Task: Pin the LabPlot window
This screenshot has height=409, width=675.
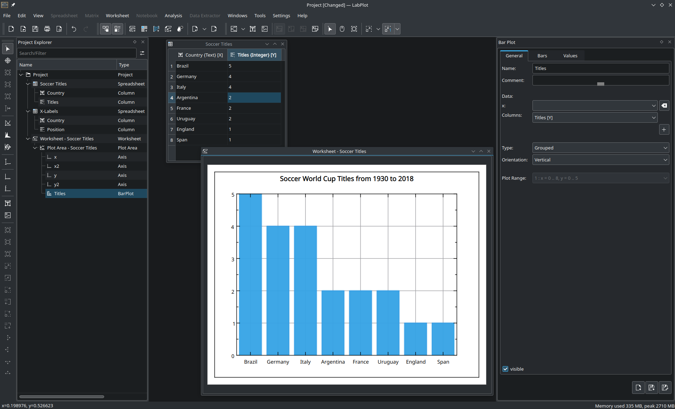Action: tap(13, 5)
